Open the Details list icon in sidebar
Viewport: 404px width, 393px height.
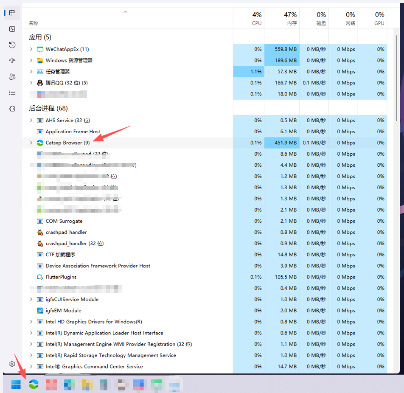click(x=12, y=93)
